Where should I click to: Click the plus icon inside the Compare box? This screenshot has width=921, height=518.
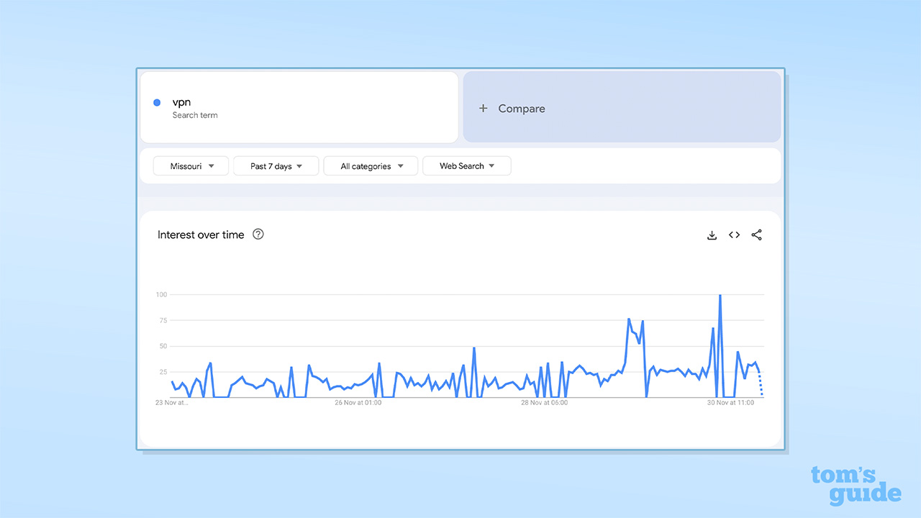482,108
